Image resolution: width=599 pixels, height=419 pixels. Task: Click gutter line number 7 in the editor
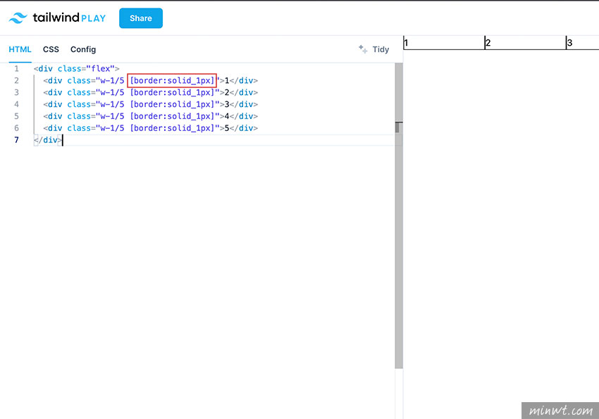click(16, 139)
